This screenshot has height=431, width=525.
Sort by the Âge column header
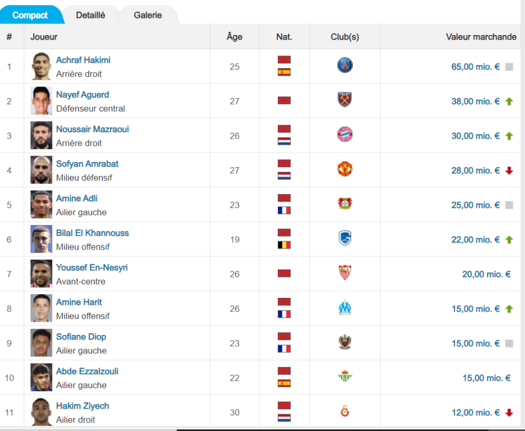tap(234, 37)
